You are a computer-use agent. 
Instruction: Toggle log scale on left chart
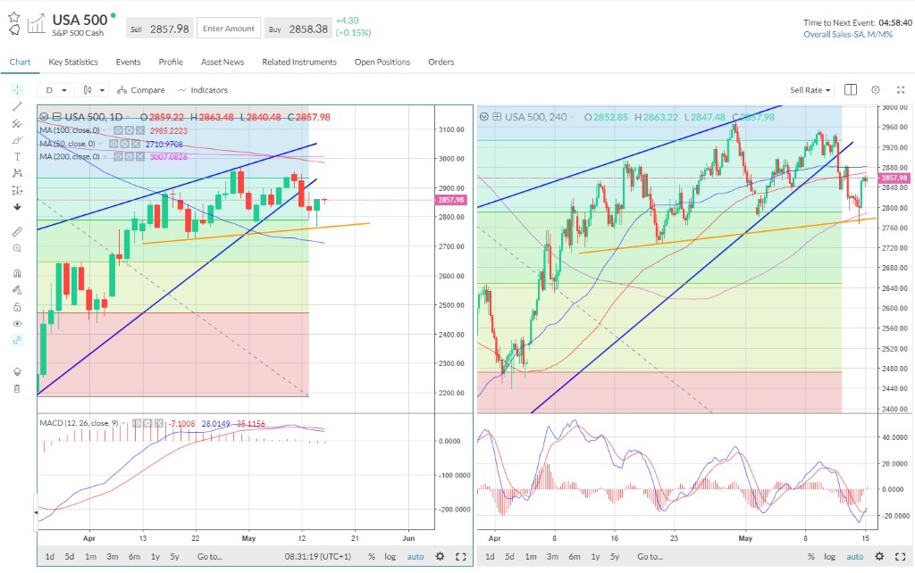pos(390,557)
